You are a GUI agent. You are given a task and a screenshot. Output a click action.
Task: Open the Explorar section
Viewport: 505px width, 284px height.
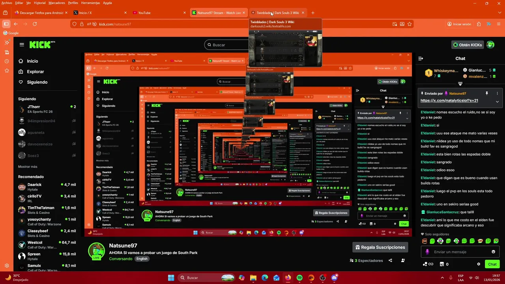36,71
